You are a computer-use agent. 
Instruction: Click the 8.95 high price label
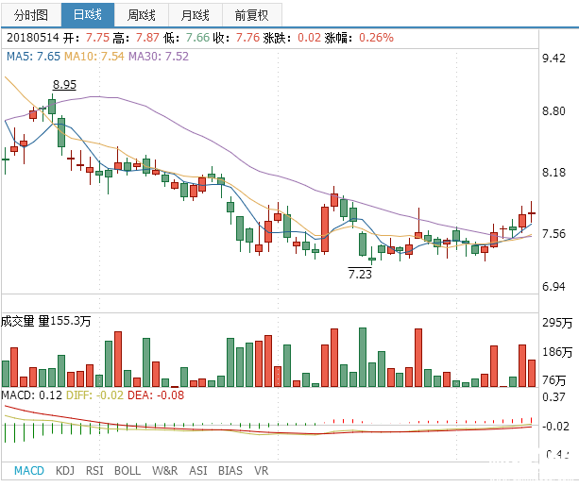tap(64, 85)
